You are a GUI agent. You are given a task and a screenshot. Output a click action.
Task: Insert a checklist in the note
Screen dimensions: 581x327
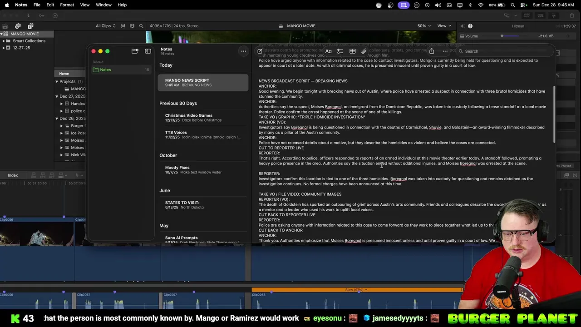(340, 51)
